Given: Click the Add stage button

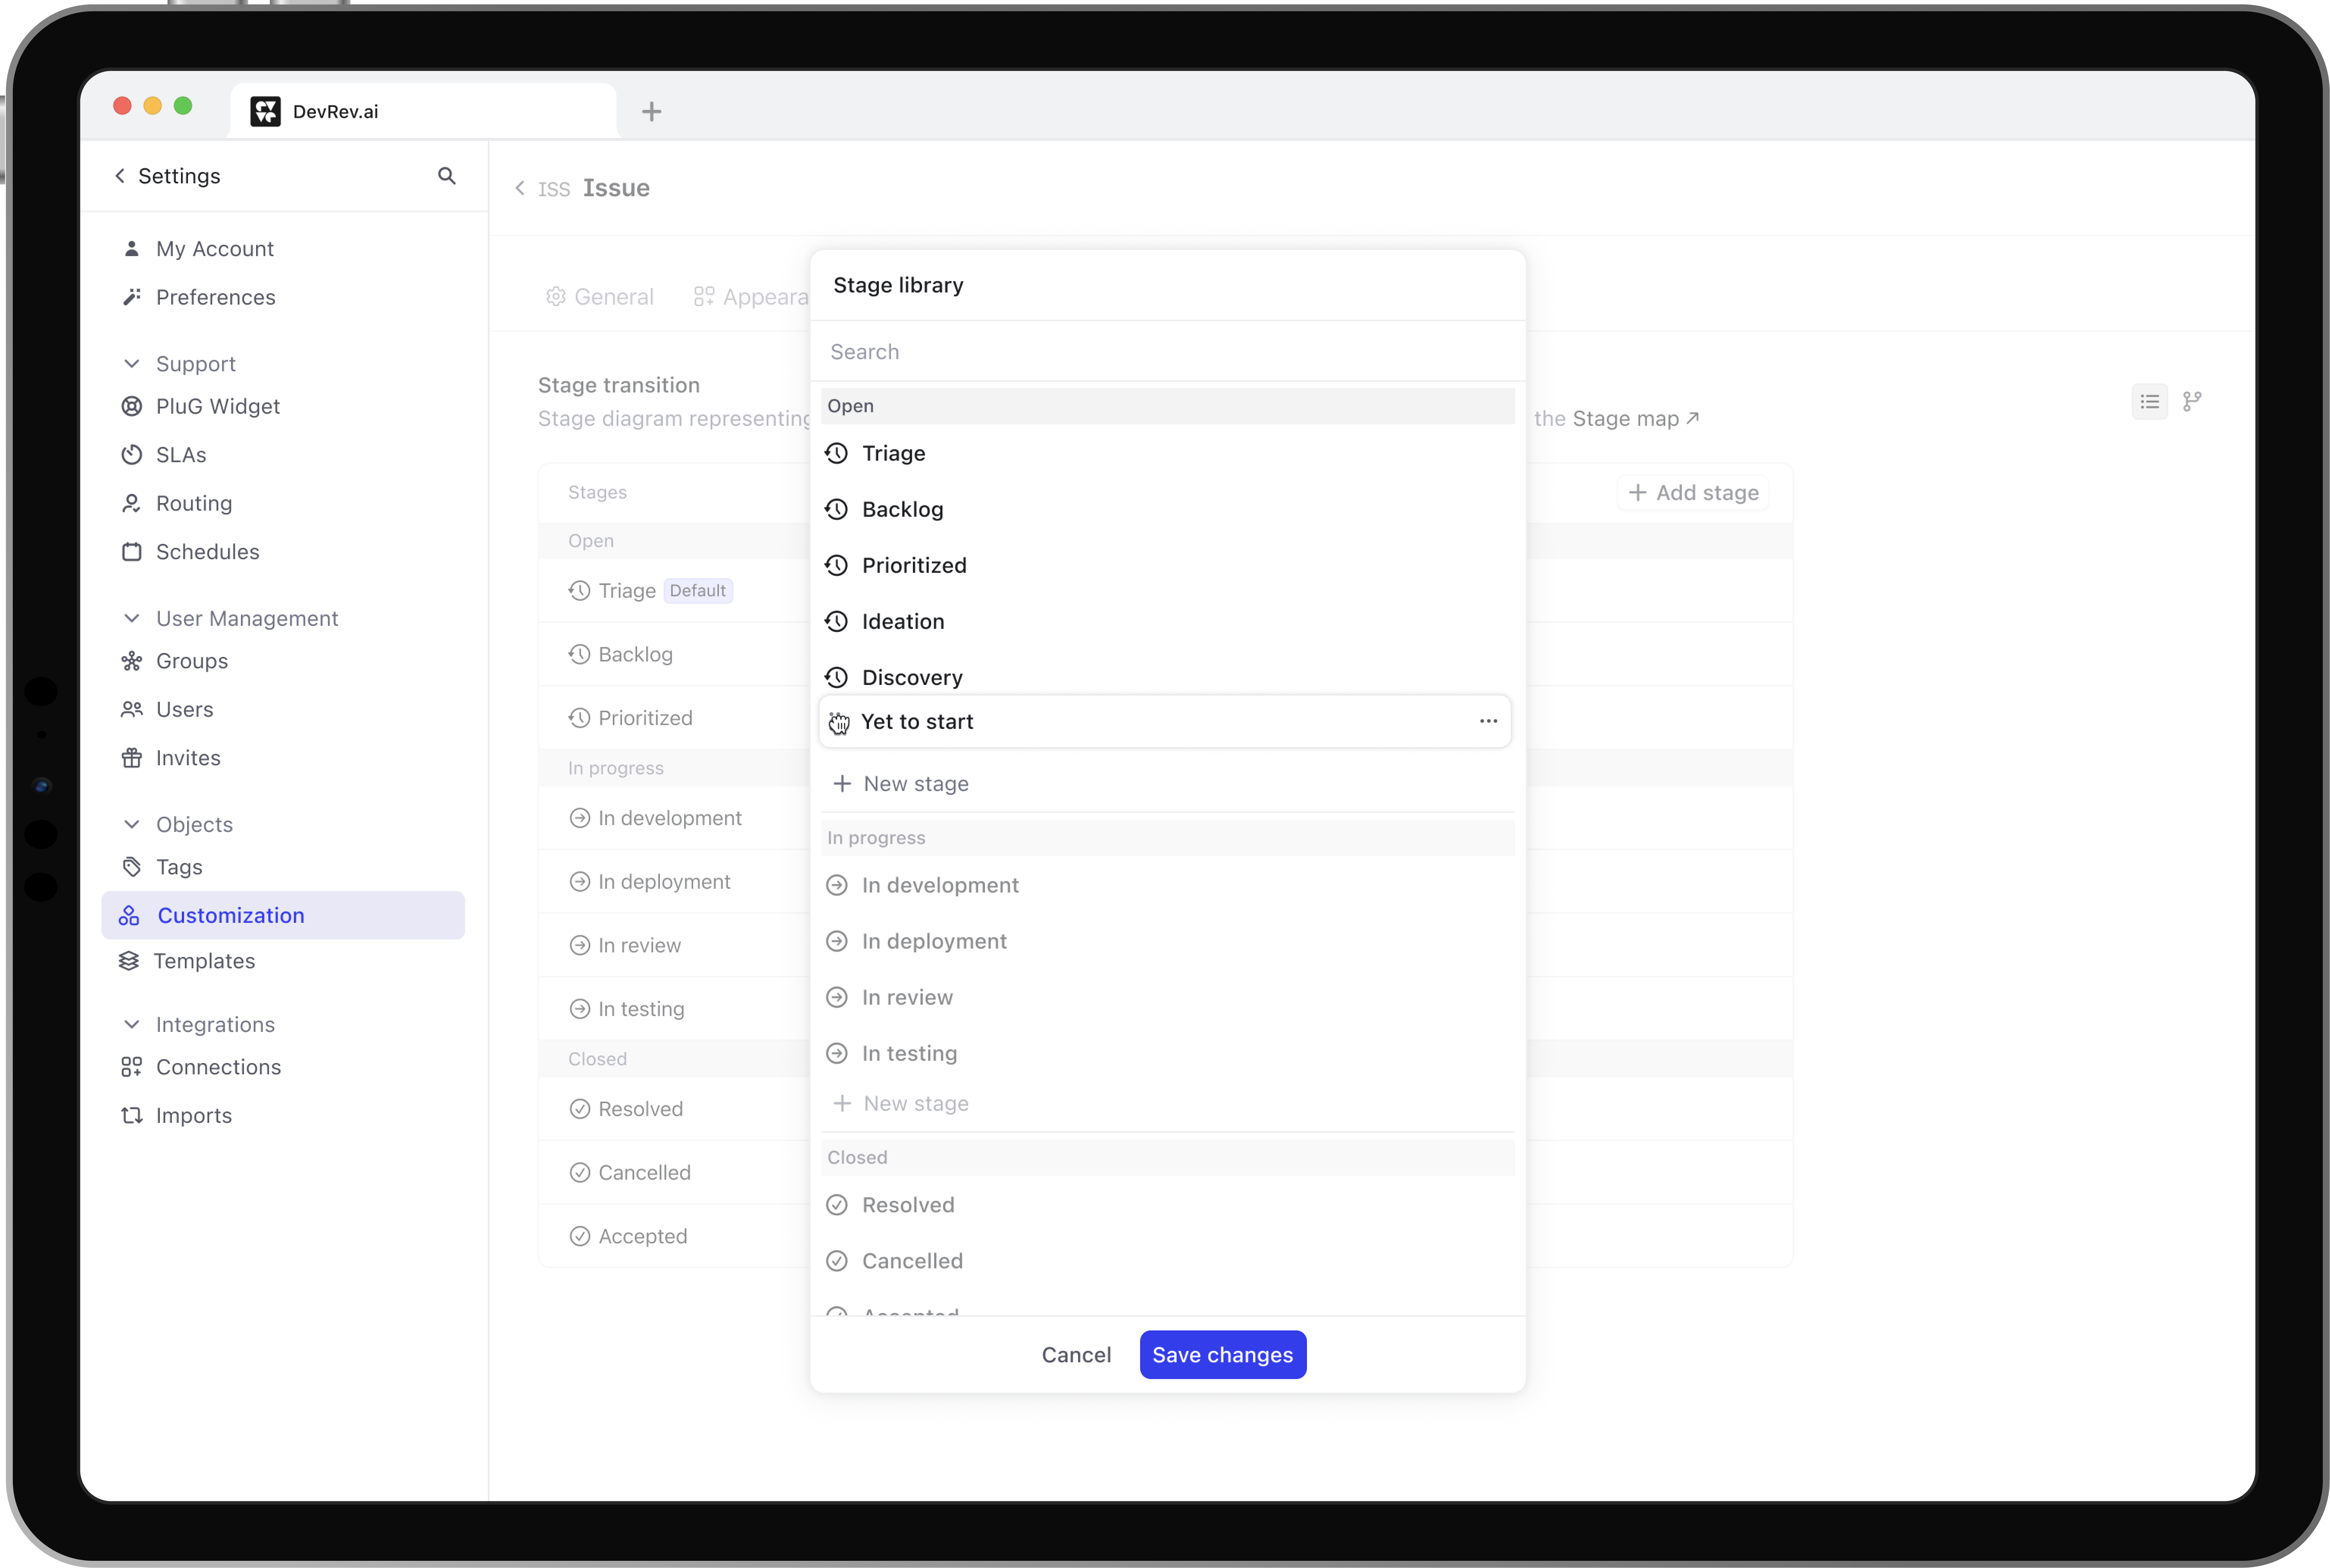Looking at the screenshot, I should [x=1693, y=493].
